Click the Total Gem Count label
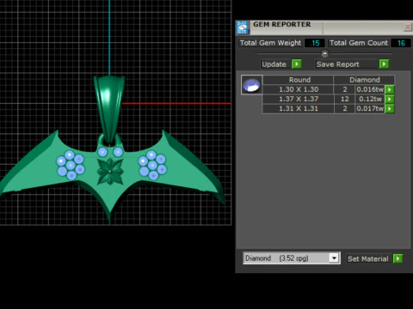Viewport: 413px width, 309px height. 359,43
